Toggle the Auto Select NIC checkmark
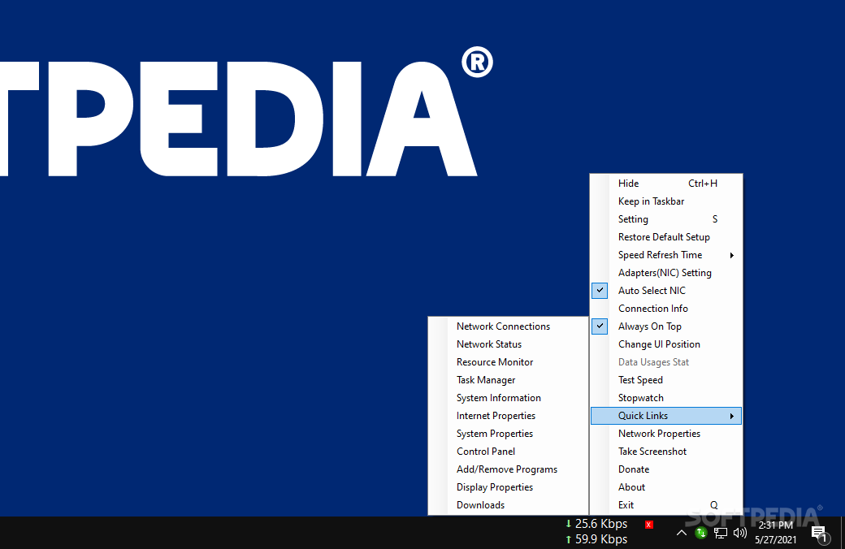This screenshot has height=549, width=845. pos(600,291)
